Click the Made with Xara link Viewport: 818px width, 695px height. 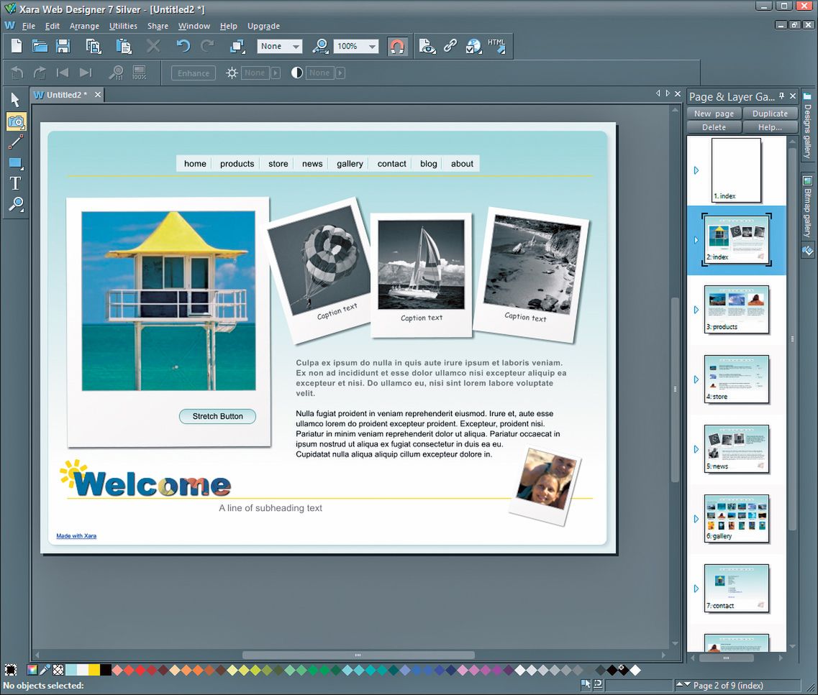pyautogui.click(x=76, y=535)
